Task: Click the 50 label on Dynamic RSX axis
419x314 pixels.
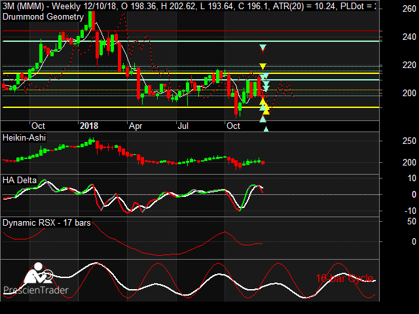Action: coord(412,221)
